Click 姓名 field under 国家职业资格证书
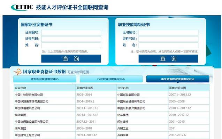 tap(71, 45)
